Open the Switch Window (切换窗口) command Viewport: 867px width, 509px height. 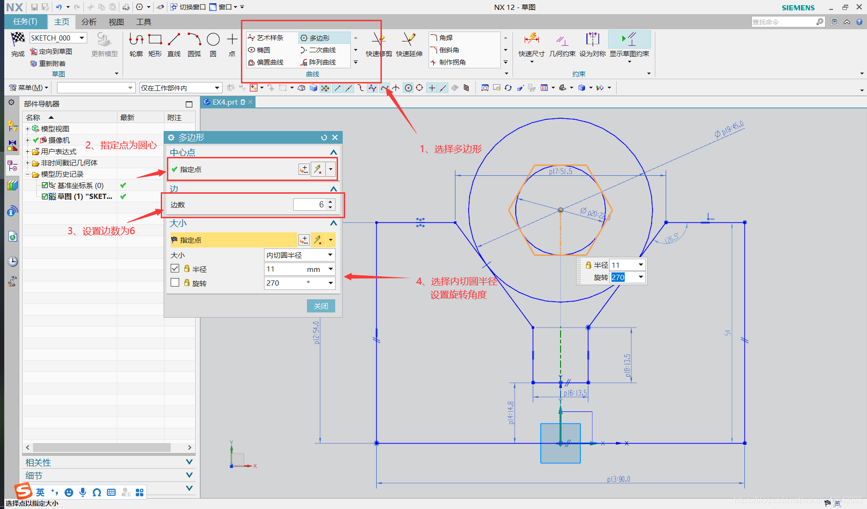188,7
